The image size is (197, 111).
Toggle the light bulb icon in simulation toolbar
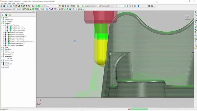116,6
